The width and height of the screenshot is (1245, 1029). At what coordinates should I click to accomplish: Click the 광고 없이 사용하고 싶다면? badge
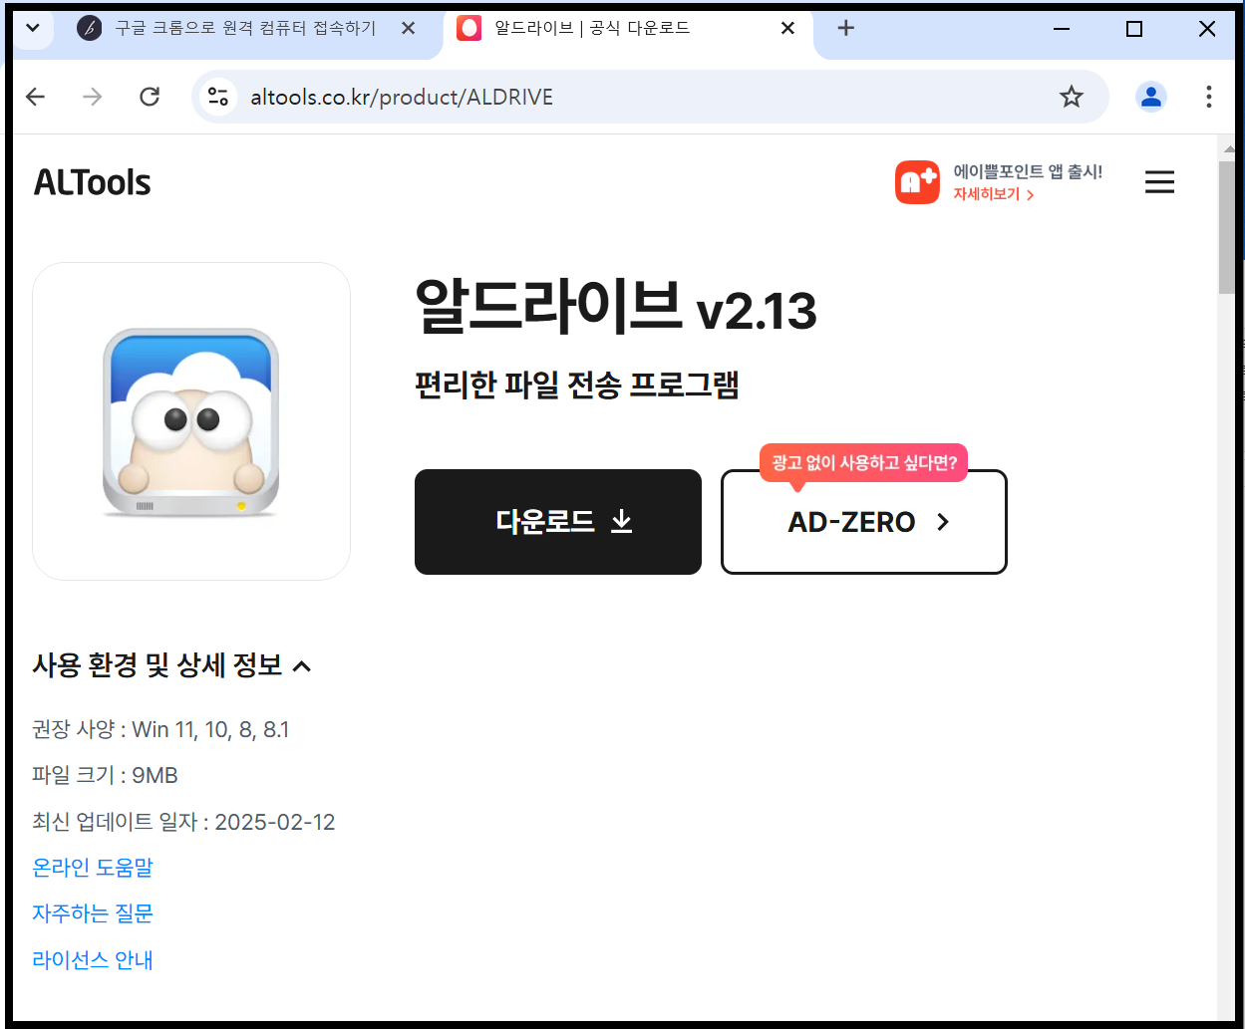pos(864,463)
